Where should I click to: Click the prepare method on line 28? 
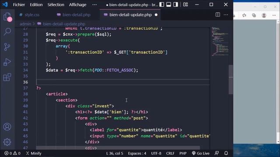tap(86, 34)
